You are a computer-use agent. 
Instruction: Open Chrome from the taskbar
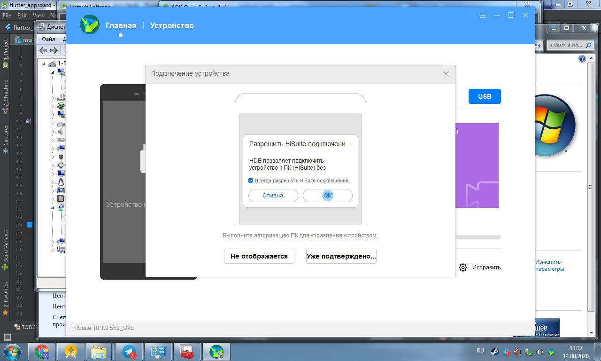[x=42, y=351]
